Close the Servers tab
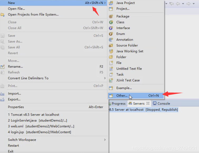The height and width of the screenshot is (153, 199). [148, 103]
